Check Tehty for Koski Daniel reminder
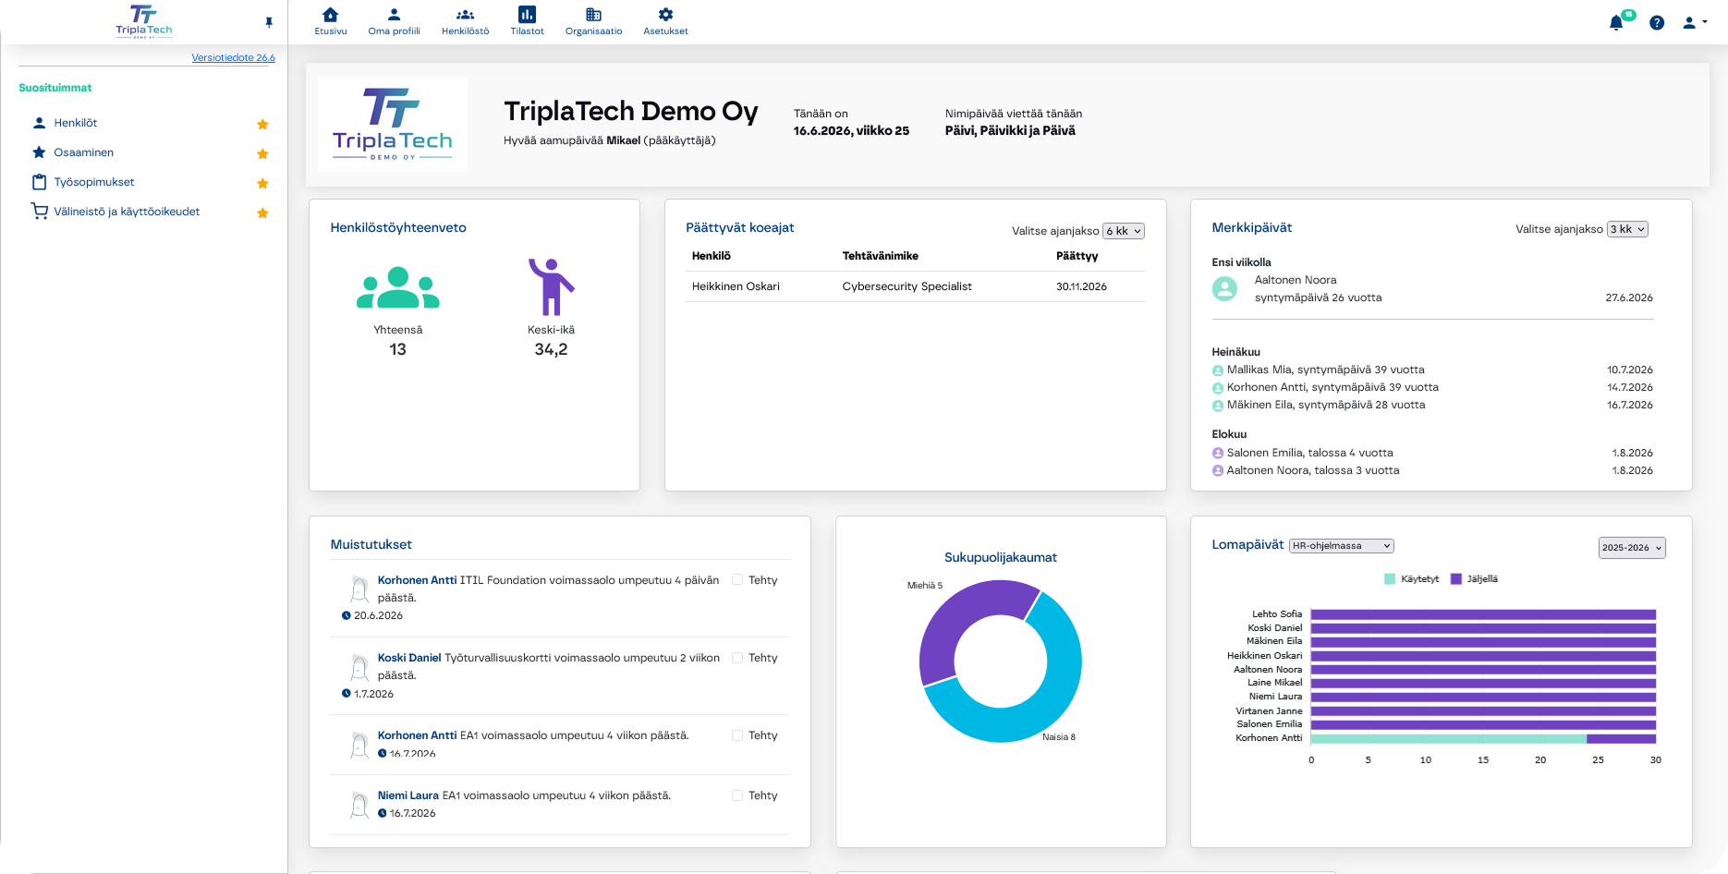 pos(737,658)
